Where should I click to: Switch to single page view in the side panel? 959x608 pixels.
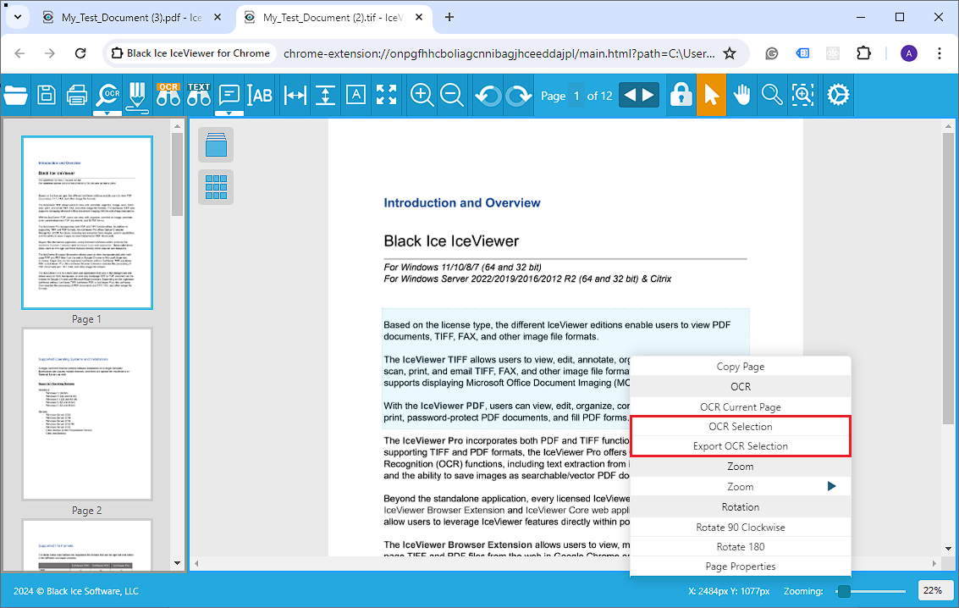[216, 145]
